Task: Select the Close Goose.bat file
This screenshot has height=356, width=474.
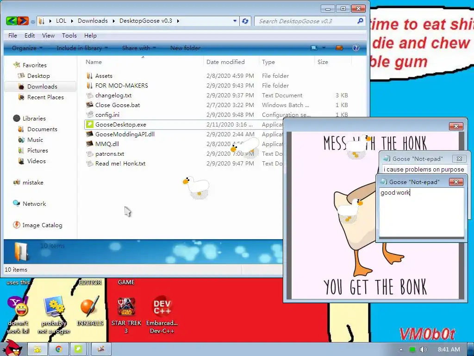Action: pos(118,105)
